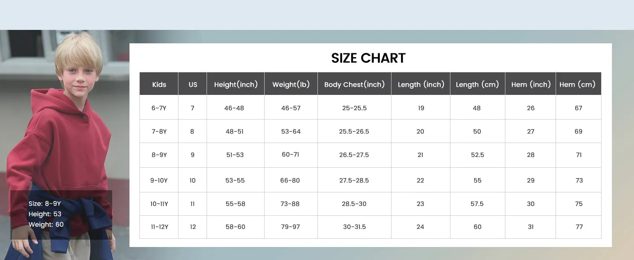Select the US column header
The image size is (634, 260).
point(193,84)
